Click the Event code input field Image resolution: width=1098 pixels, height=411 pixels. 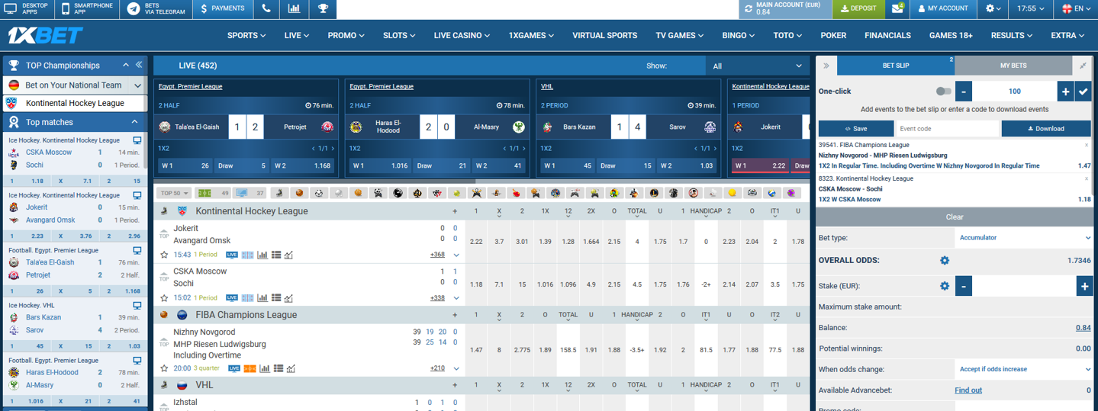click(946, 128)
